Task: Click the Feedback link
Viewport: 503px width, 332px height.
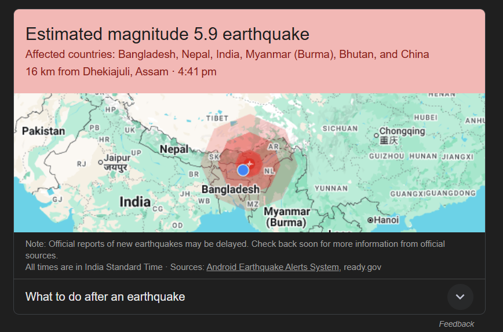Action: click(456, 324)
